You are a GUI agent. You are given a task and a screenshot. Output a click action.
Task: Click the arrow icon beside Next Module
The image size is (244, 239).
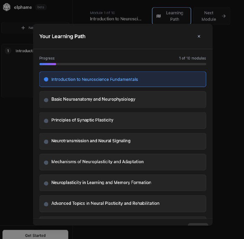pos(224,16)
